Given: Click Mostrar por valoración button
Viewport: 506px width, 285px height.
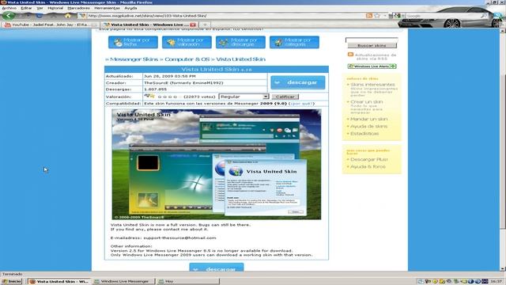Looking at the screenshot, I should pos(187,42).
